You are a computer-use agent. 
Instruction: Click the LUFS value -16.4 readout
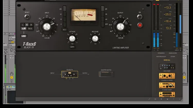pos(168,21)
